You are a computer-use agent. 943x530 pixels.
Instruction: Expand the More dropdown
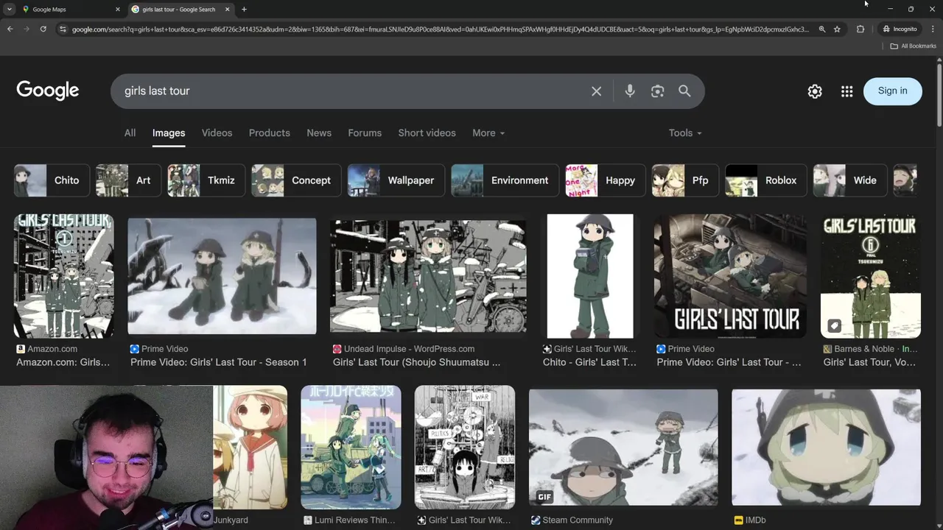point(488,133)
